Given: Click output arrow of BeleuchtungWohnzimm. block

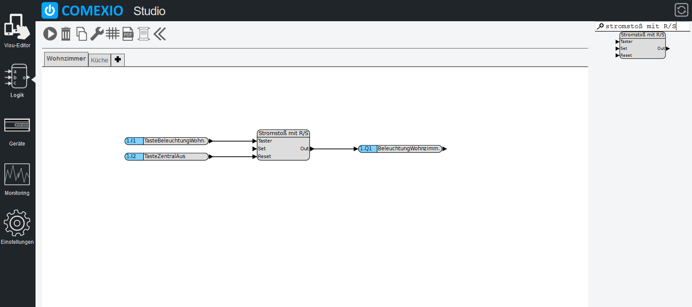Looking at the screenshot, I should point(444,149).
